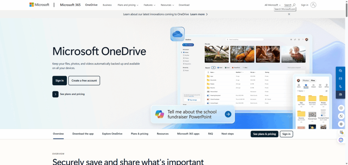Expand the Resources dropdown in header
The width and height of the screenshot is (348, 165).
[167, 5]
